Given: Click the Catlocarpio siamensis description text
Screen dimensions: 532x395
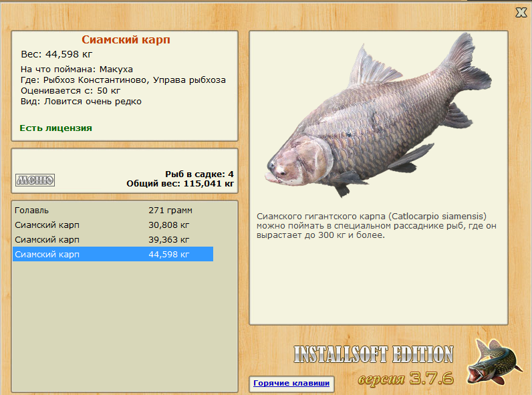Looking at the screenshot, I should 376,226.
